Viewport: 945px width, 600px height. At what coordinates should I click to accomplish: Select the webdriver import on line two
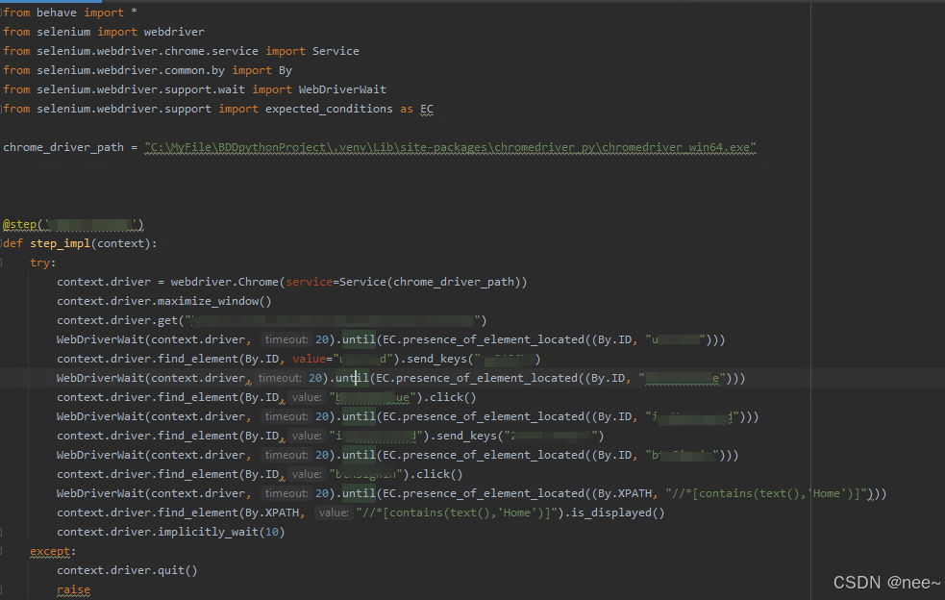point(173,31)
